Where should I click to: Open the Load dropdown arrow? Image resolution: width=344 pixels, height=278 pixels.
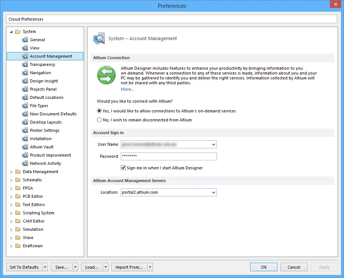pyautogui.click(x=105, y=267)
